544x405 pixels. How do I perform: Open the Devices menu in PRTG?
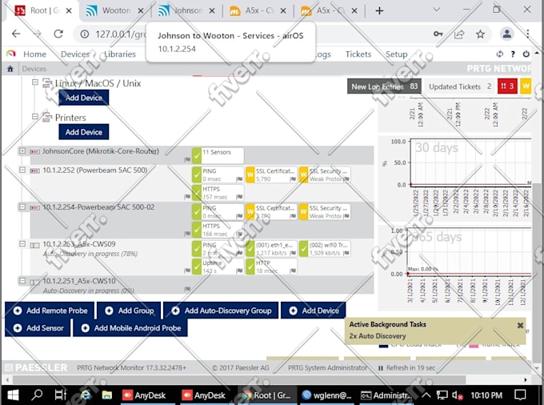click(x=75, y=54)
